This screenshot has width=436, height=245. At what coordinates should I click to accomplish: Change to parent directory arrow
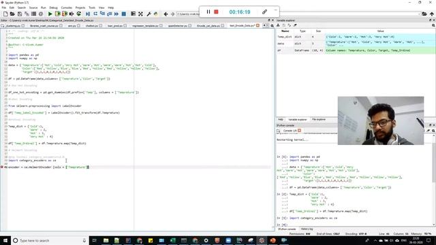[x=431, y=14]
